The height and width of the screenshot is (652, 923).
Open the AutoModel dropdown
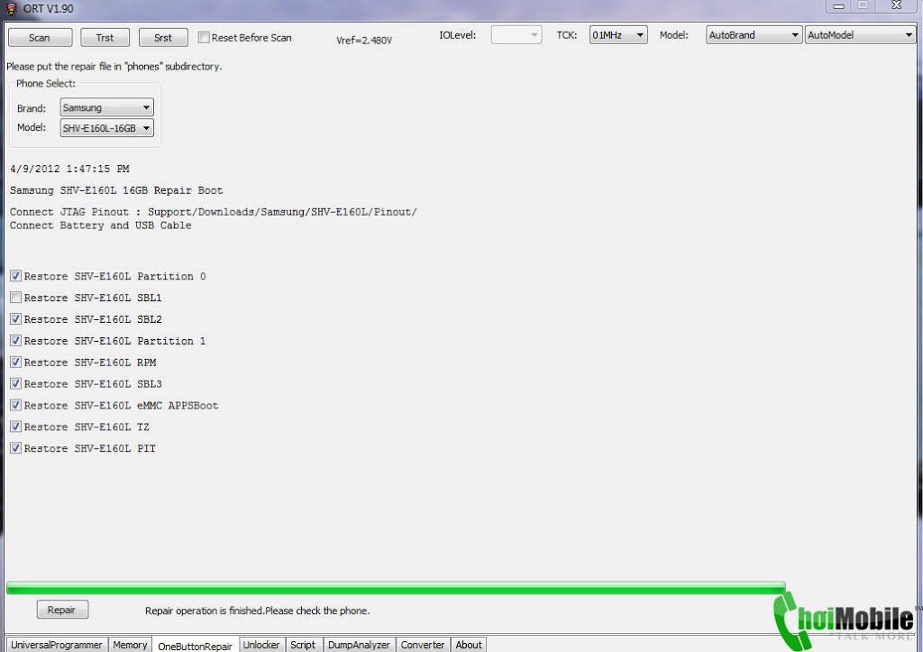tap(860, 35)
